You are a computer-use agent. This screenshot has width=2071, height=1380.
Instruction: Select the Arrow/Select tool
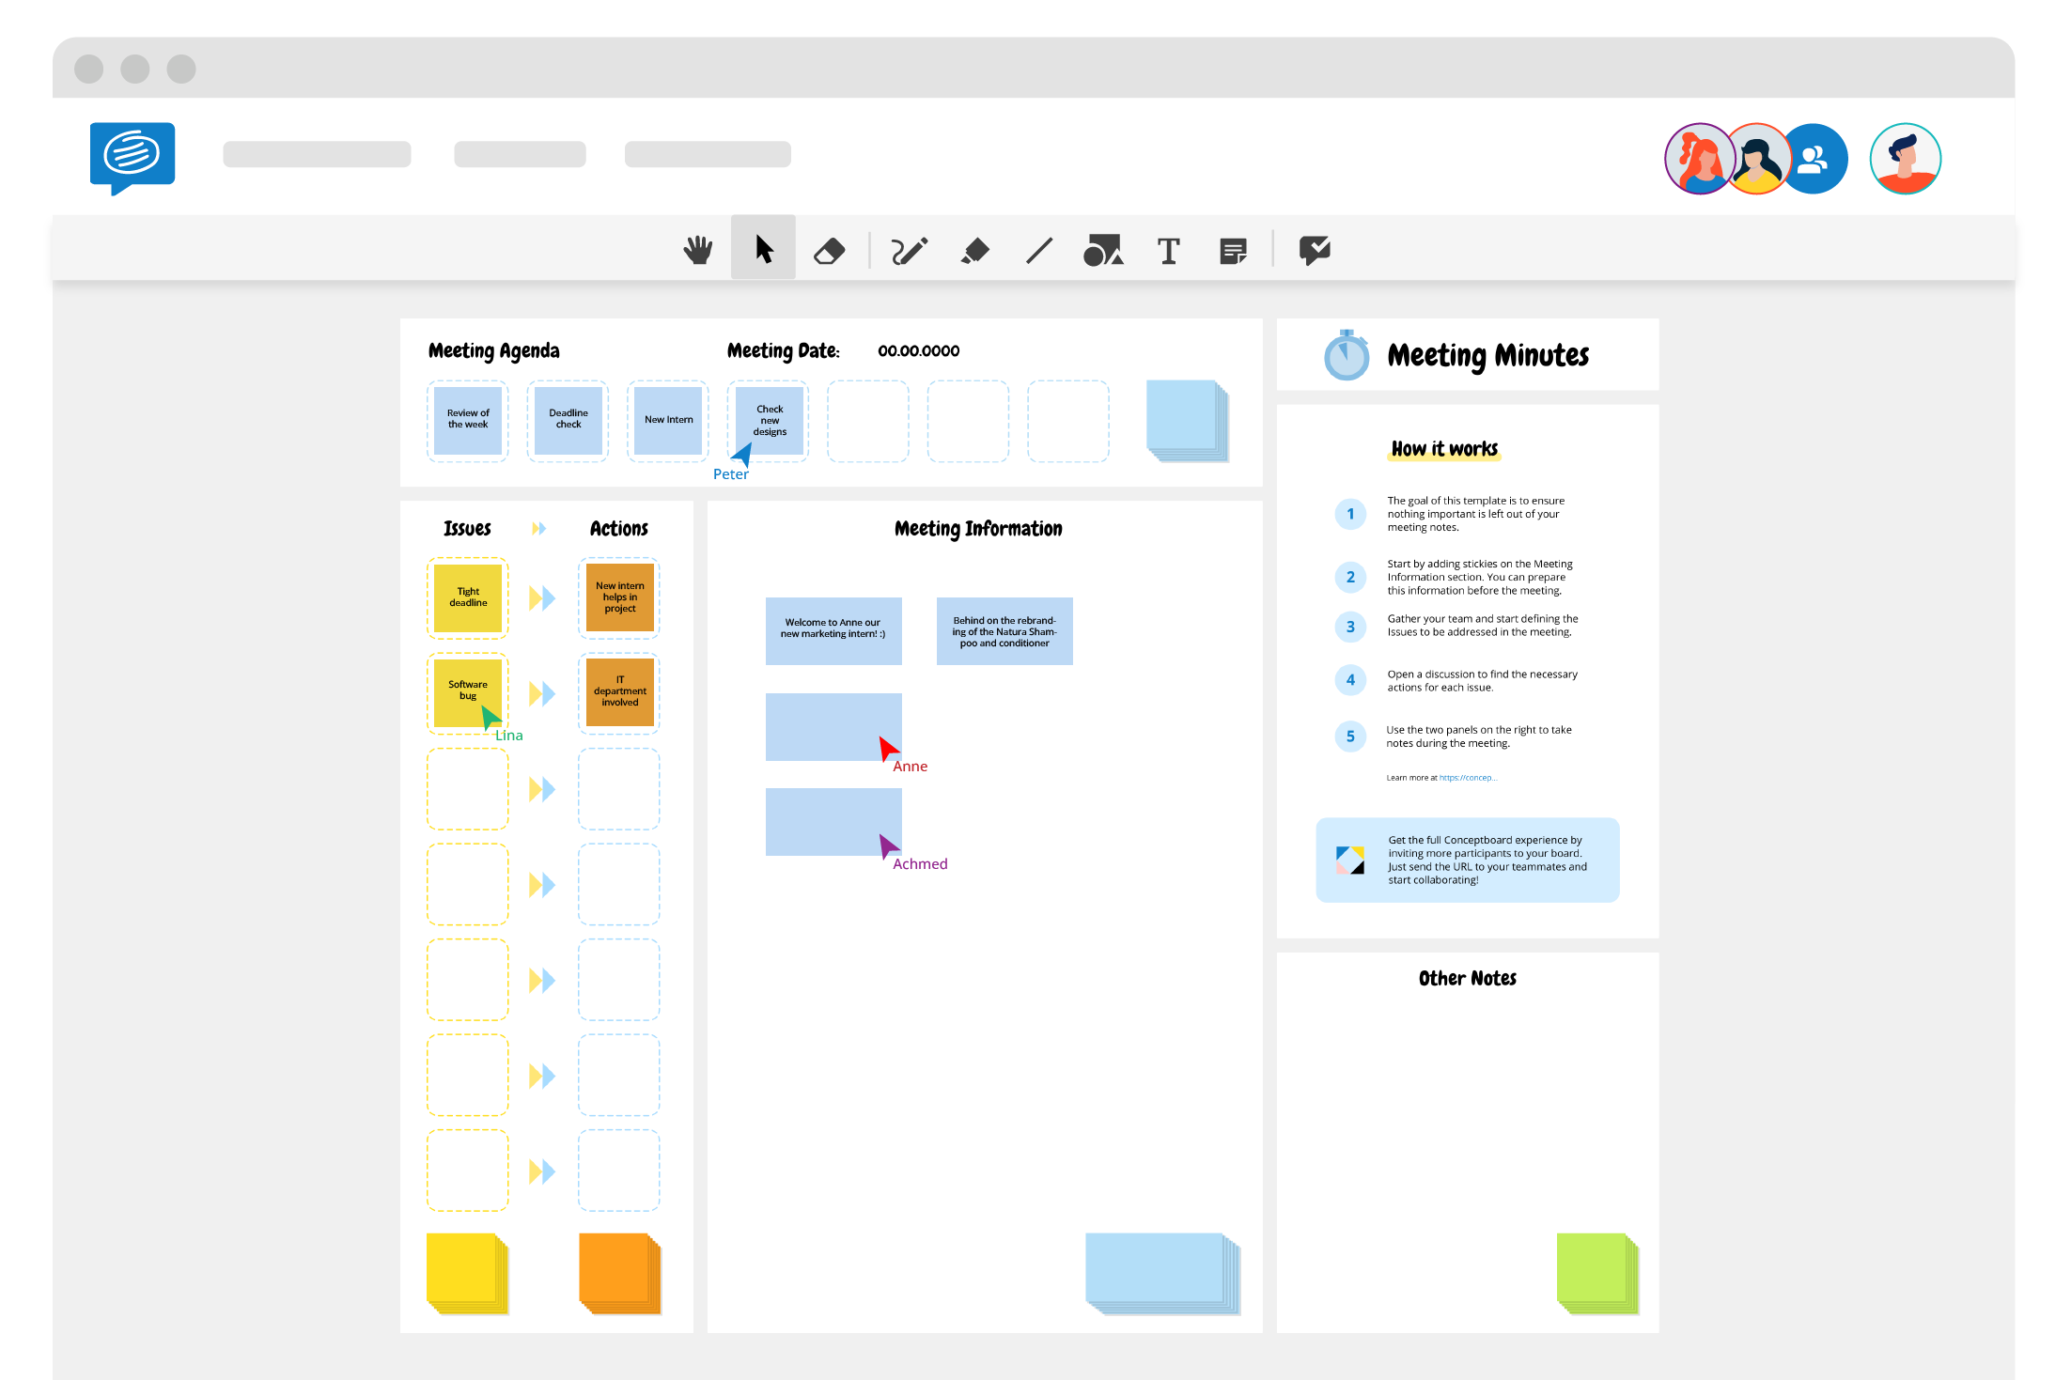tap(759, 251)
